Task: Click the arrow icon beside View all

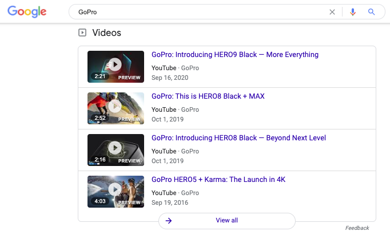Action: [x=169, y=221]
